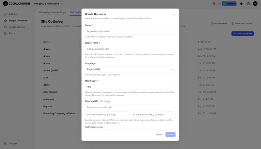Click the Website URL input field
Screen dimensions: 261x149
pos(130,49)
